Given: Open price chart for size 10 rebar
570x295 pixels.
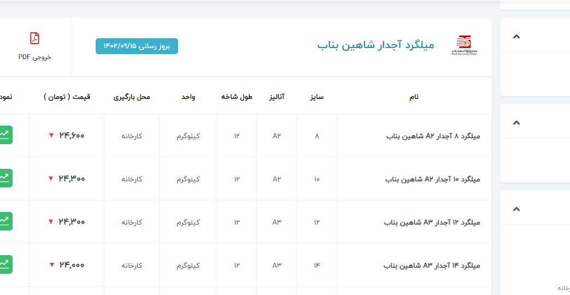Looking at the screenshot, I should pos(5,178).
